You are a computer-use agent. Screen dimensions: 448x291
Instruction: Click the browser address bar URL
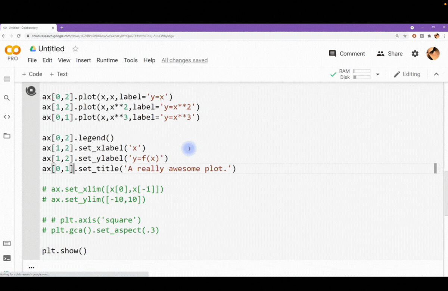[x=103, y=36]
